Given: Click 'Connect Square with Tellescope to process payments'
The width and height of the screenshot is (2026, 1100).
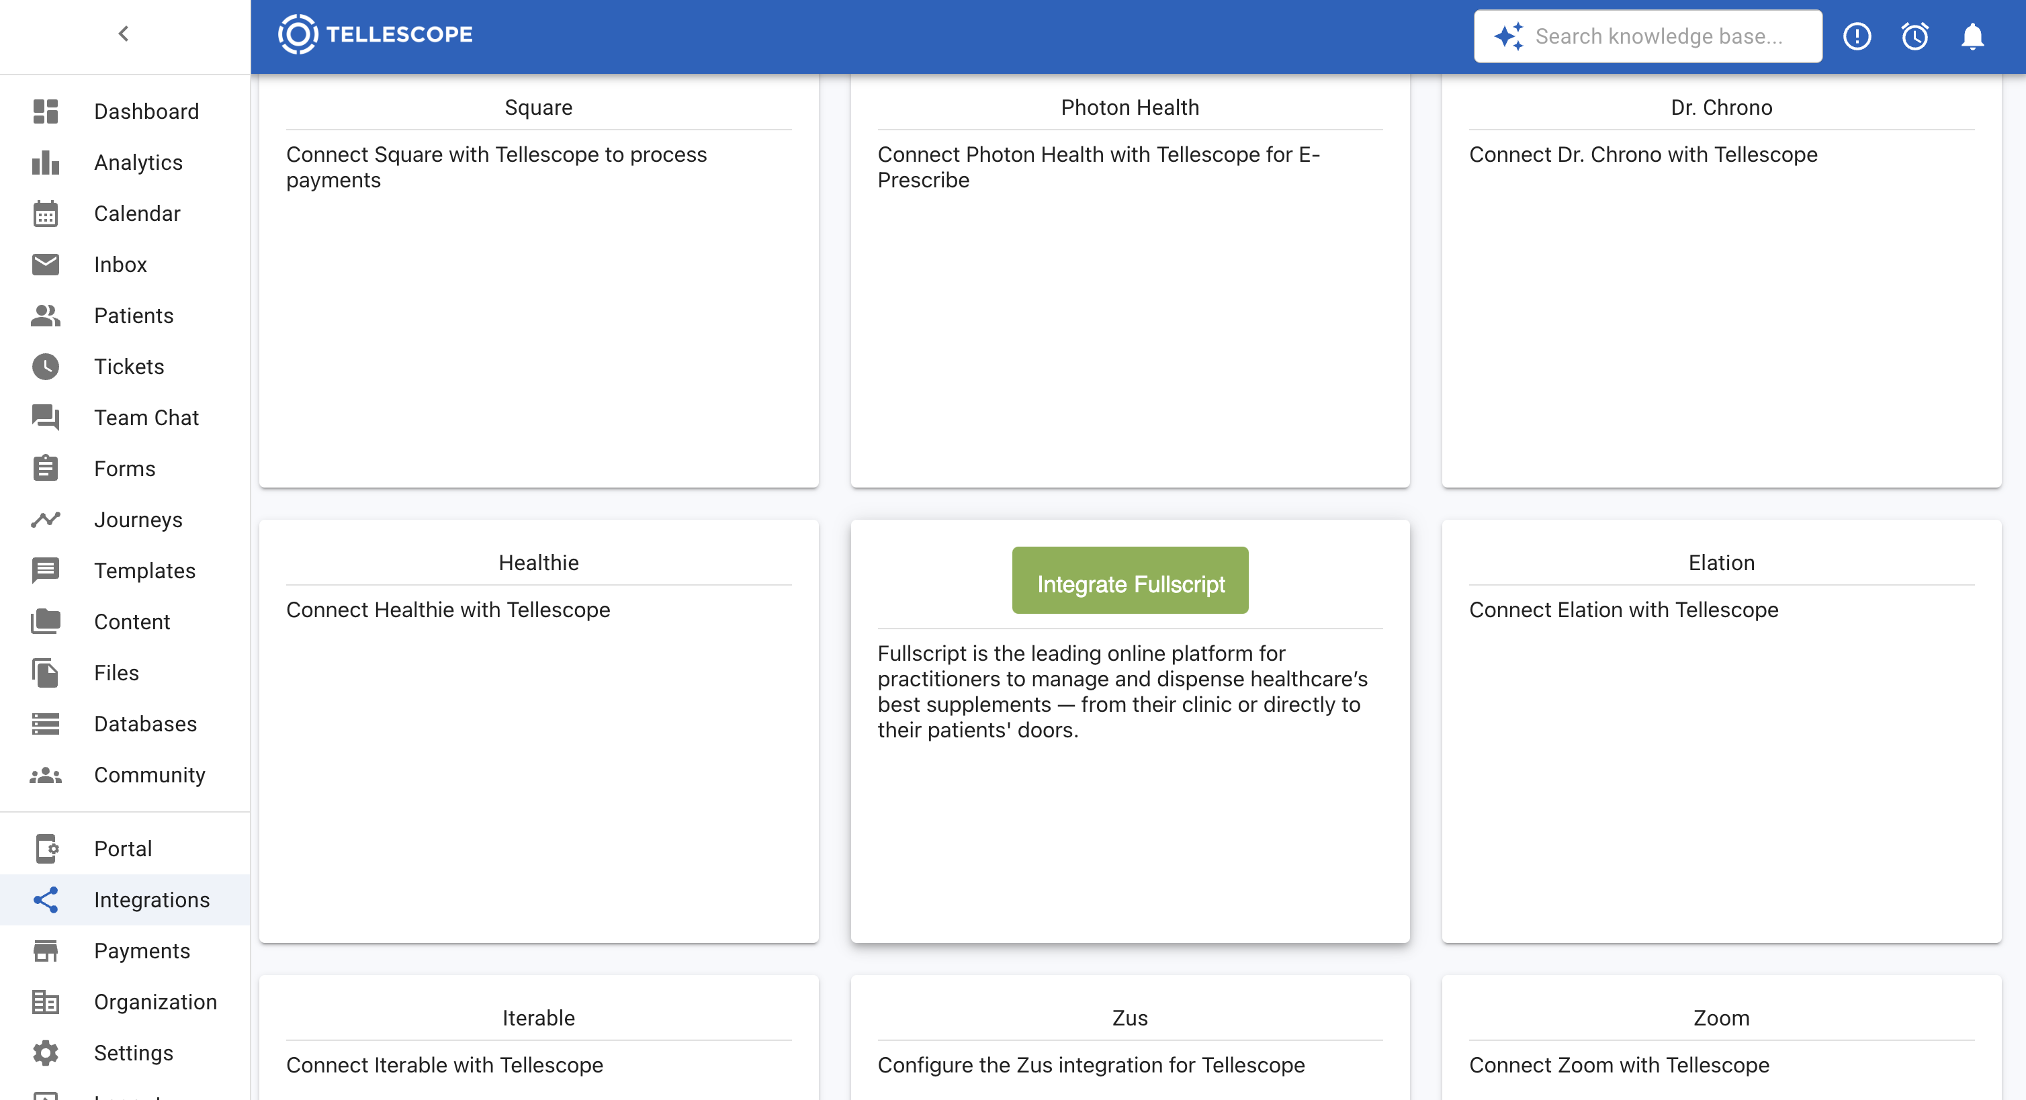Looking at the screenshot, I should tap(496, 167).
